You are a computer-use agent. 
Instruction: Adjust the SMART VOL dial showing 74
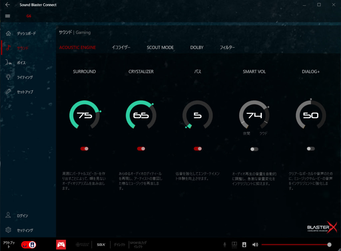pyautogui.click(x=254, y=115)
